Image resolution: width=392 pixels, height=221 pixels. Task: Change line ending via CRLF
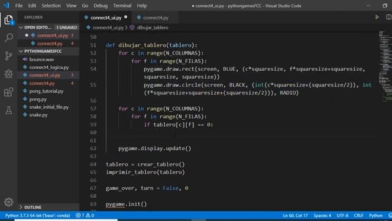click(358, 215)
